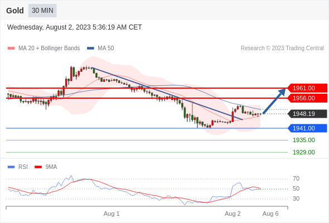Click the pink MA 20 legend swatch
Screen dimensions: 329x223
11,49
